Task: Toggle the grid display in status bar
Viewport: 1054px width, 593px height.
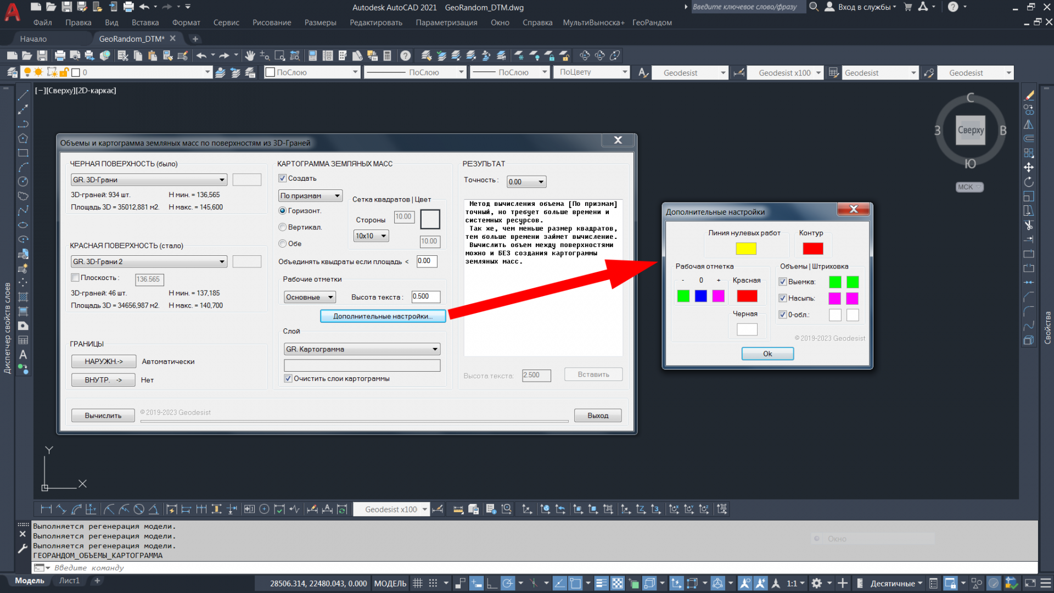Action: tap(417, 583)
